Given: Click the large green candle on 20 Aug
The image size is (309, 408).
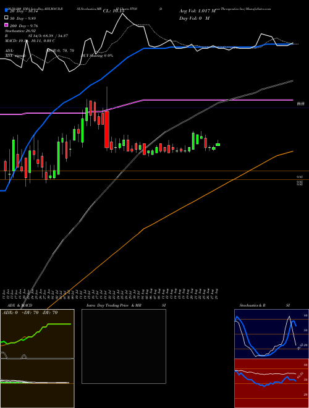Looking at the screenshot, I should [x=193, y=141].
